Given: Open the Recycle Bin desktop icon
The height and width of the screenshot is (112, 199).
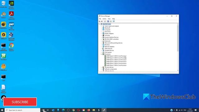Looking at the screenshot, I should [3, 4].
